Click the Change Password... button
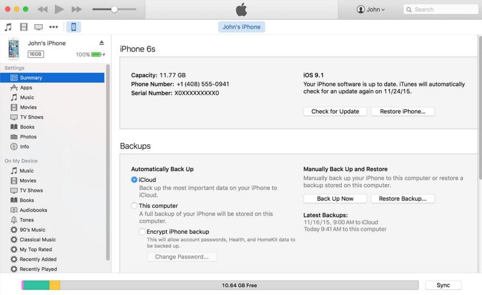 click(x=182, y=257)
